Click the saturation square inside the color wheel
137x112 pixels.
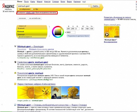(x=58, y=32)
